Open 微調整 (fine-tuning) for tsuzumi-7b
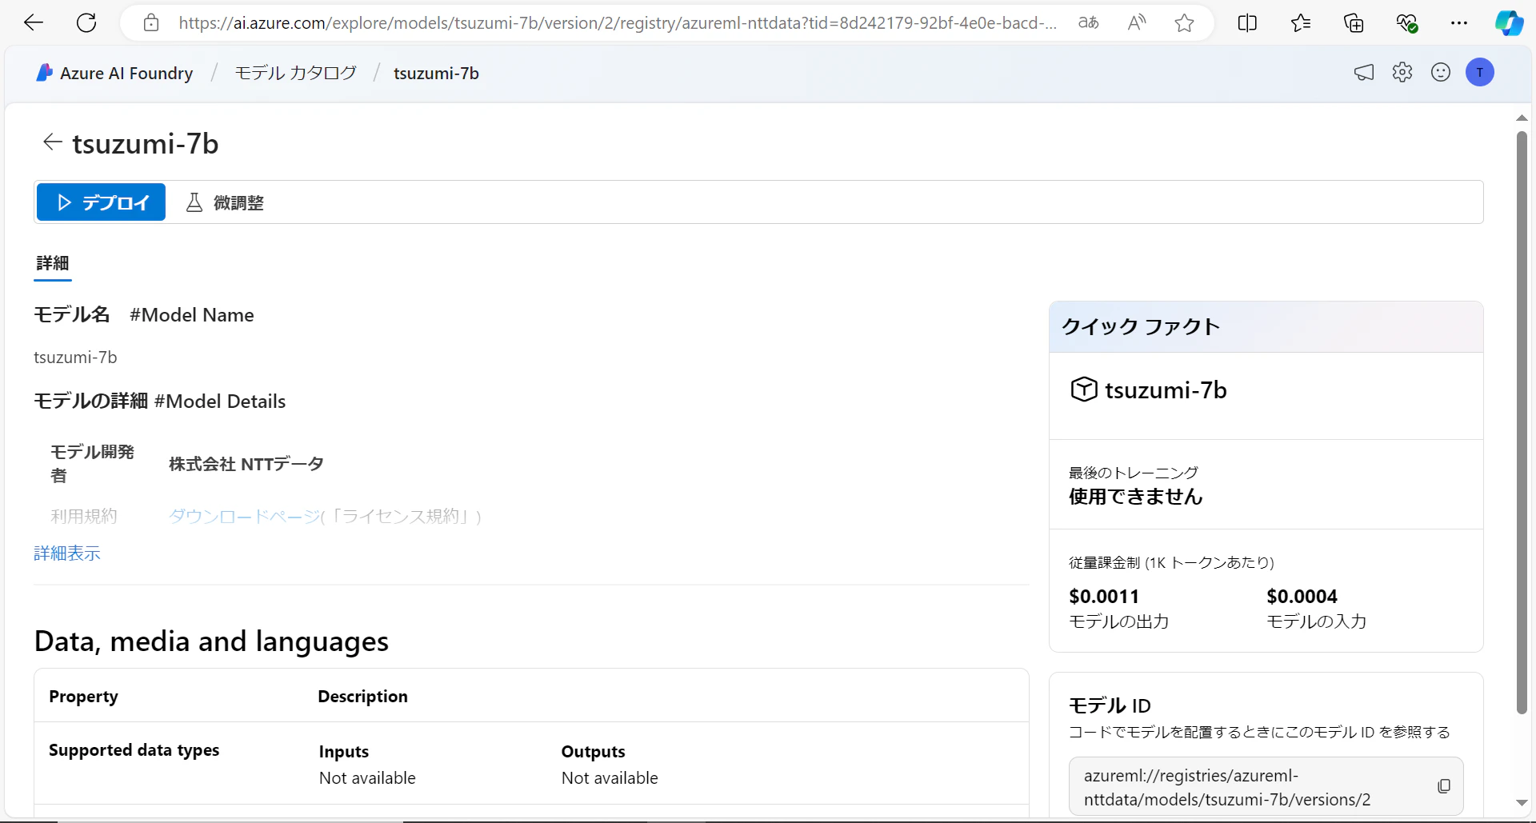 tap(224, 202)
